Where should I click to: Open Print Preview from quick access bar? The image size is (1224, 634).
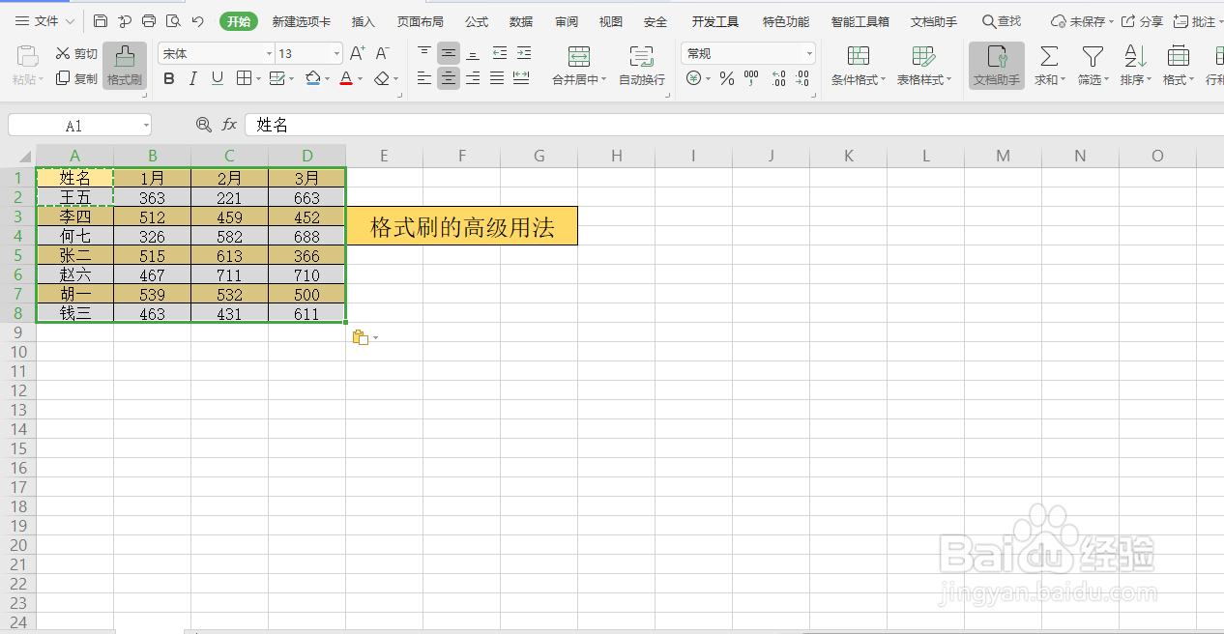pyautogui.click(x=173, y=20)
